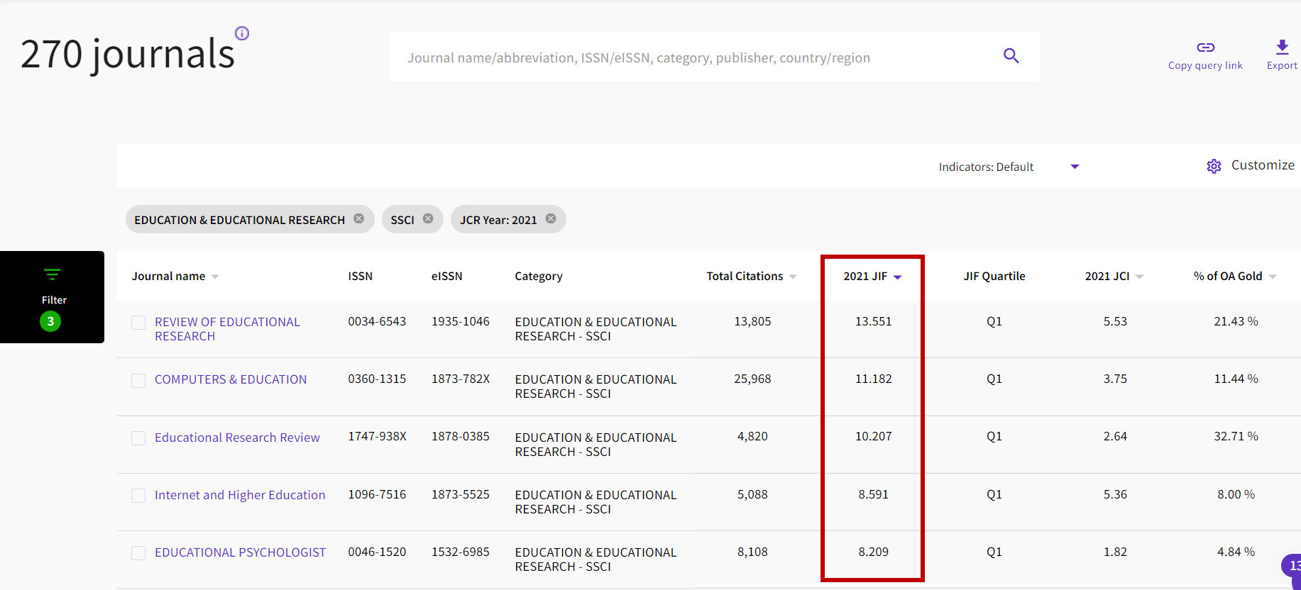Click JCI value 3.75

click(1115, 379)
